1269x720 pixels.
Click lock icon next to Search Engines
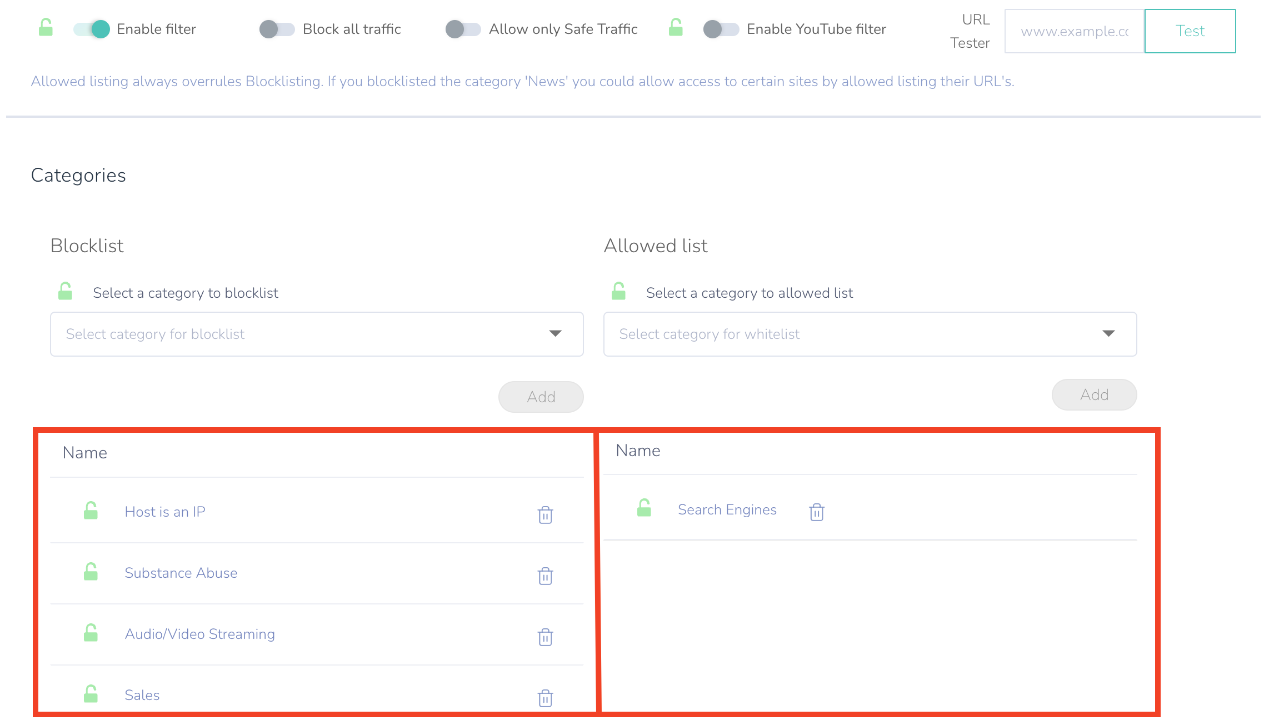pyautogui.click(x=644, y=508)
